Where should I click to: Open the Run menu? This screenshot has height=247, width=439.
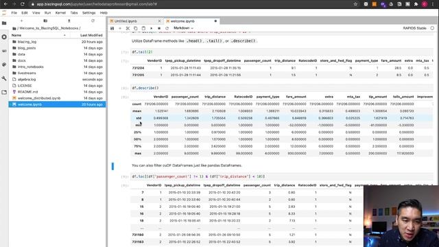47,13
